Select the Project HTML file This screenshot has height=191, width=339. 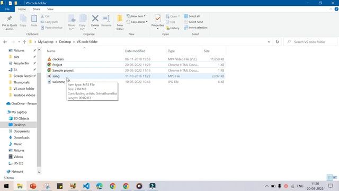click(136, 65)
